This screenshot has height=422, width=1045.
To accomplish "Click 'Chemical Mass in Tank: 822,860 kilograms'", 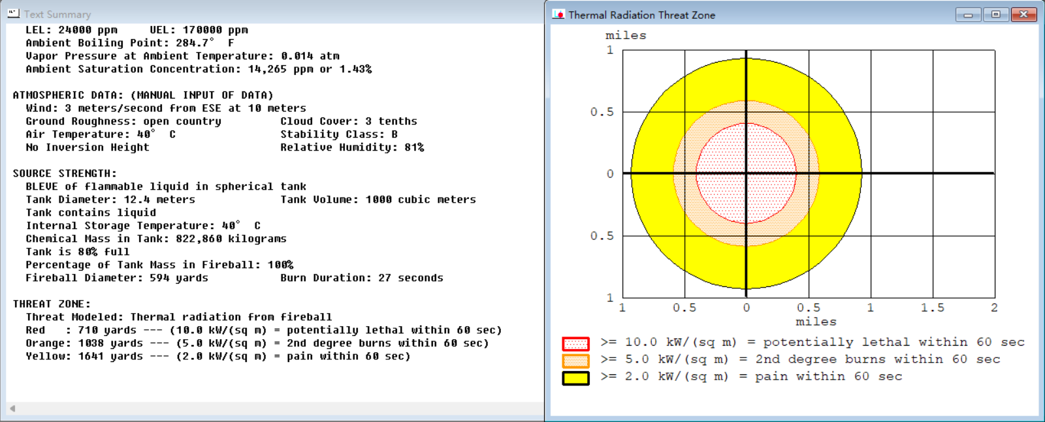I will [156, 239].
